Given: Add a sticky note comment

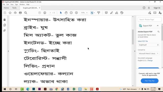Looking at the screenshot, I should [106, 13].
